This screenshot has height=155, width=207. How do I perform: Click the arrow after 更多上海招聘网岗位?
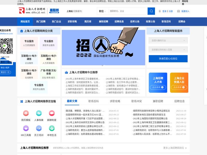(186, 148)
